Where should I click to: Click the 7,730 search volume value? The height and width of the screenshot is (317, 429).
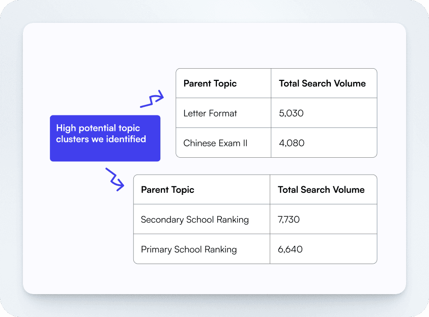[289, 220]
